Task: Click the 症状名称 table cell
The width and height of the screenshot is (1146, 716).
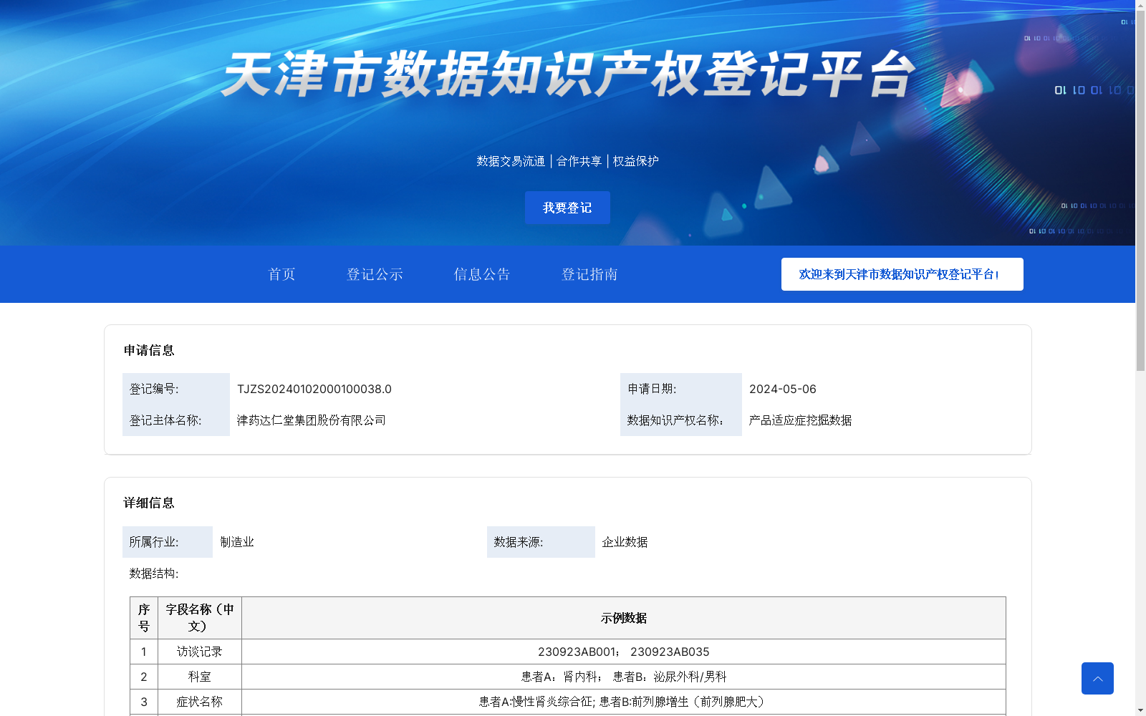Action: click(x=200, y=702)
